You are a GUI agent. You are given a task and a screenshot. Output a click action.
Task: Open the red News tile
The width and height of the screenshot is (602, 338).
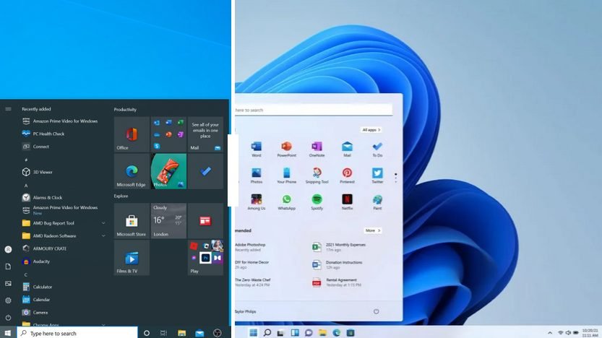205,220
